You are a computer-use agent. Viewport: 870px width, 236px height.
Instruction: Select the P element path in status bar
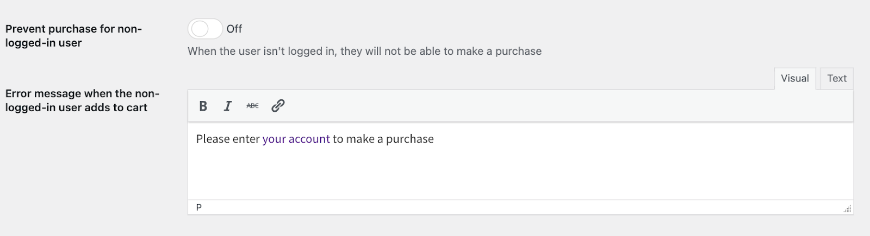(x=199, y=207)
